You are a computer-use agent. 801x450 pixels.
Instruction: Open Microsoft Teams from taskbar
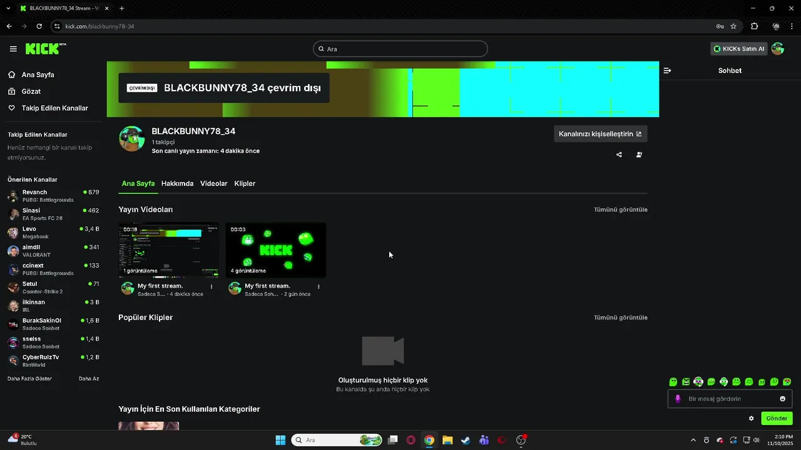[x=484, y=440]
